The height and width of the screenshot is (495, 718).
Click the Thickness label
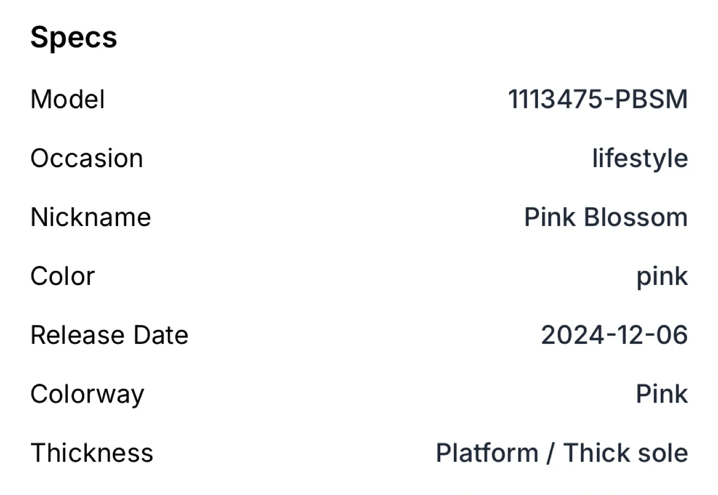click(92, 453)
